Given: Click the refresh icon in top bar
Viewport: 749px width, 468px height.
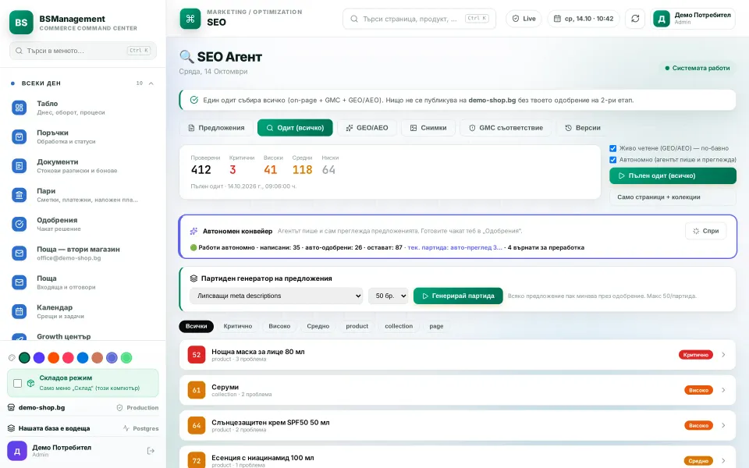Looking at the screenshot, I should point(635,19).
